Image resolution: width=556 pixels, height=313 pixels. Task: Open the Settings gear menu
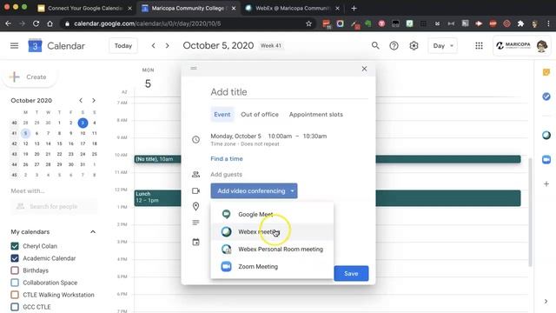coord(414,45)
